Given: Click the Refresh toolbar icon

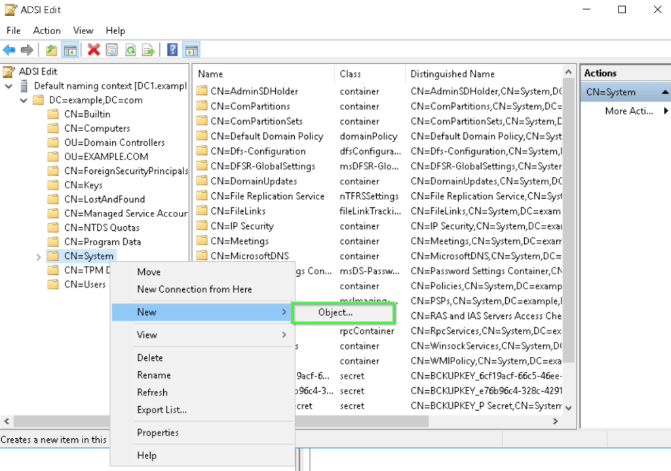Looking at the screenshot, I should coord(130,50).
